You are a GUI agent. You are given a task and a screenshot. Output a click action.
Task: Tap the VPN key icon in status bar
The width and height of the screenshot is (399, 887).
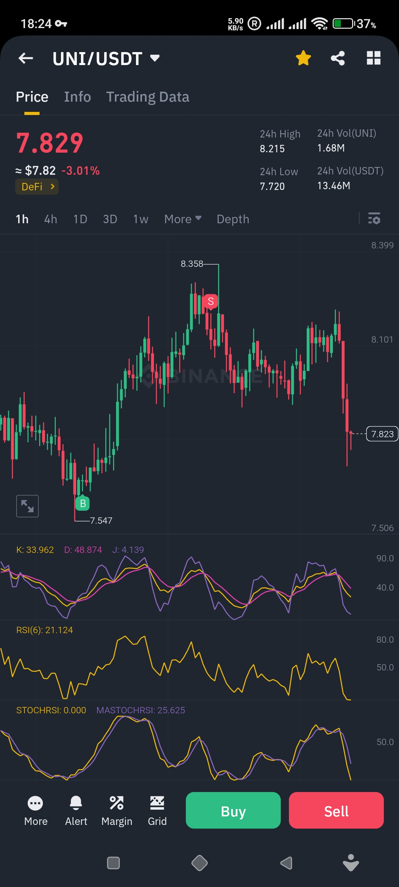pos(61,24)
